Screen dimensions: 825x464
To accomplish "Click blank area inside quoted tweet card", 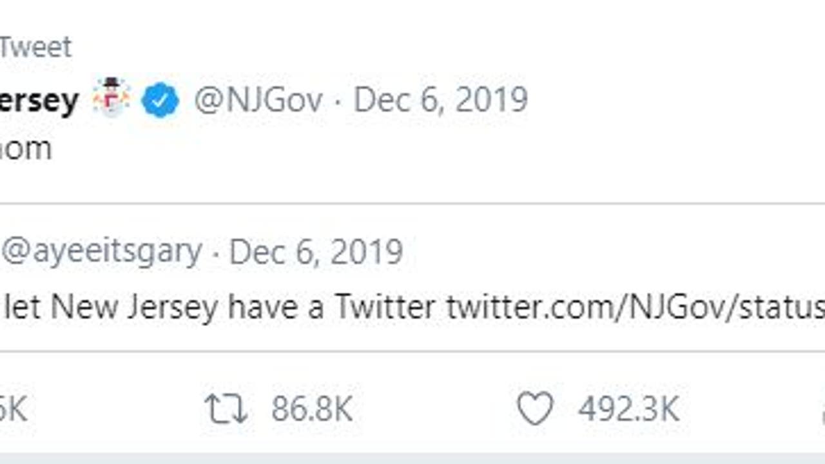I will [612, 251].
